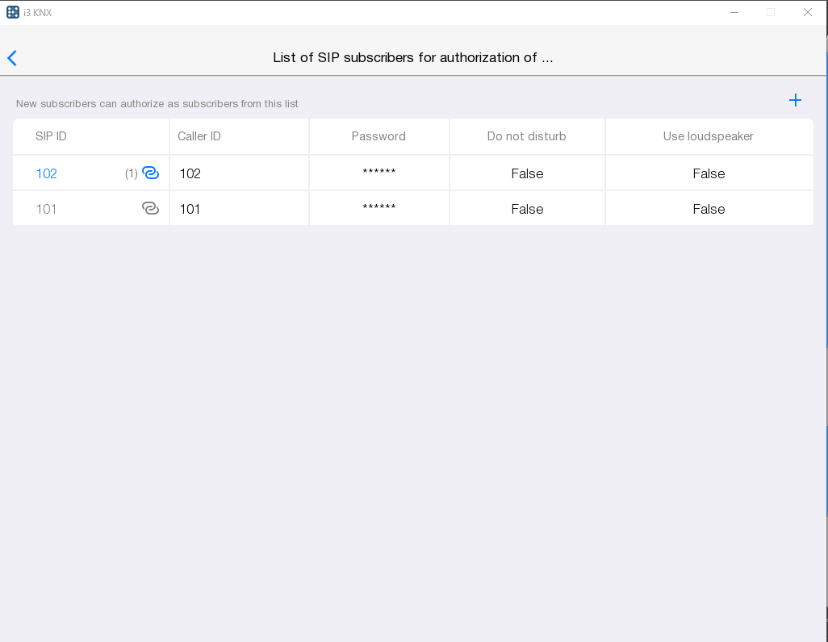Toggle Do not disturb for subscriber 102
Image resolution: width=828 pixels, height=642 pixels.
[527, 173]
